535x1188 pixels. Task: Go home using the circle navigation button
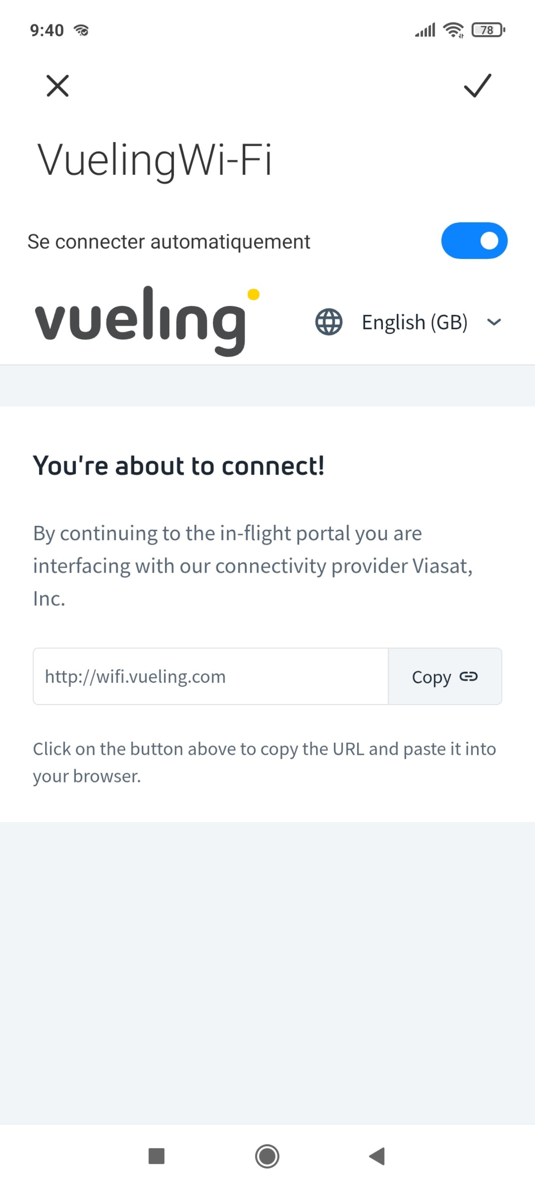[x=267, y=1156]
